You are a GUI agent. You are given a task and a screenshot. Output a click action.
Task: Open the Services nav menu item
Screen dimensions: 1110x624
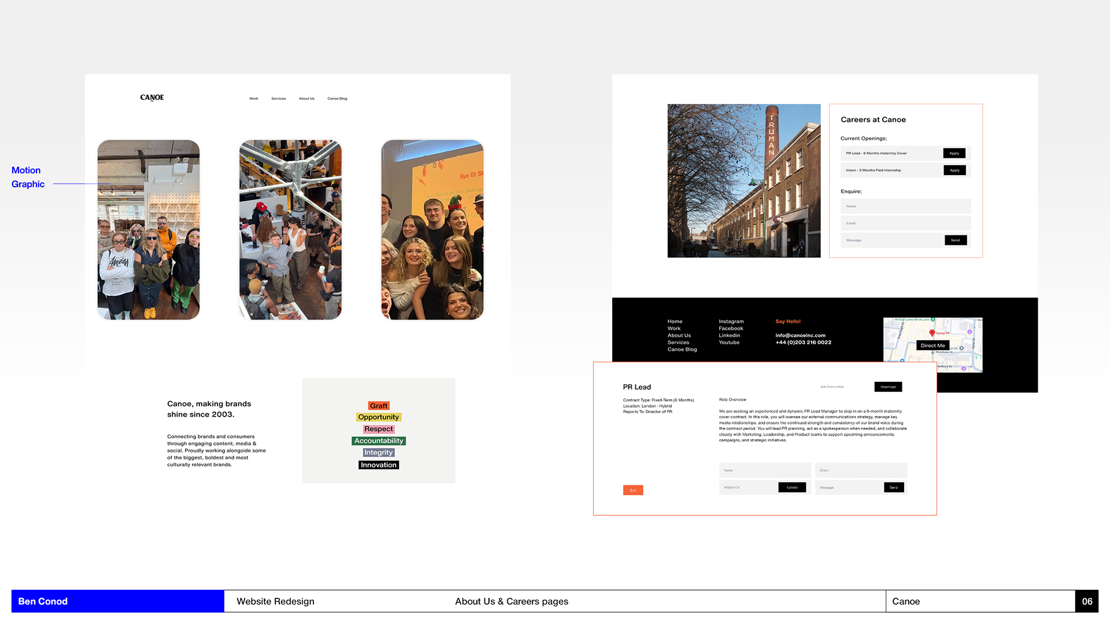(x=279, y=99)
